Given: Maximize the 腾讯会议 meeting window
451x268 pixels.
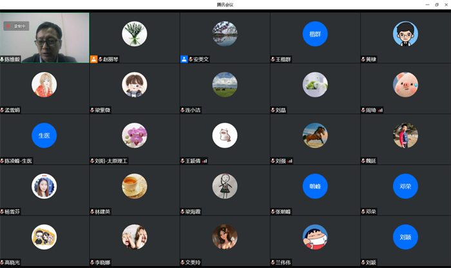Looking at the screenshot, I should tap(436, 5).
